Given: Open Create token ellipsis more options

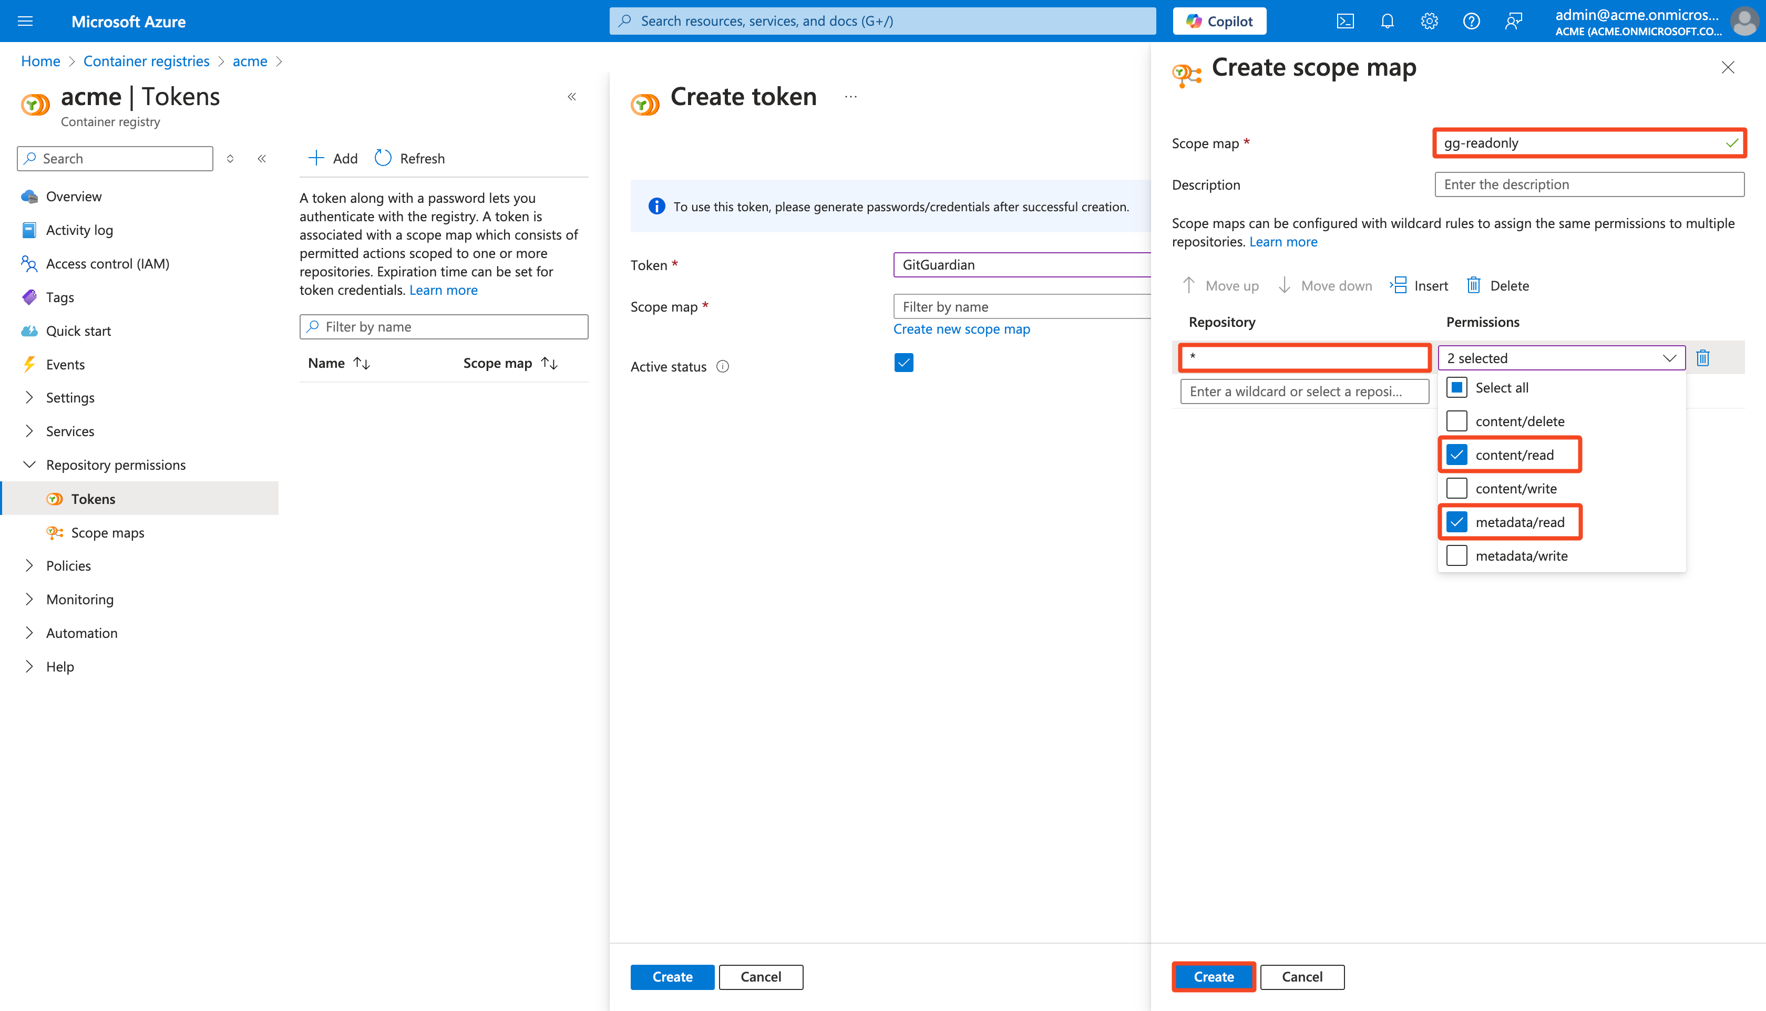Looking at the screenshot, I should click(x=850, y=97).
